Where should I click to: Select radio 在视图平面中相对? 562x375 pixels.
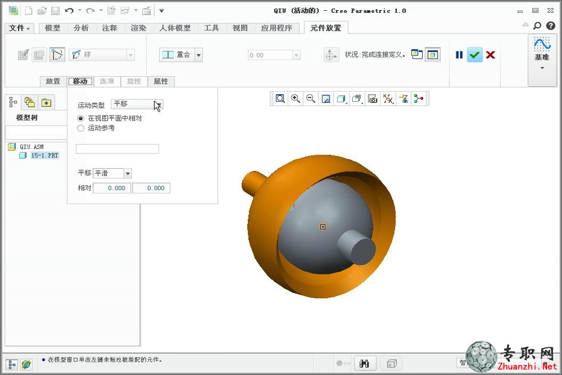point(81,118)
